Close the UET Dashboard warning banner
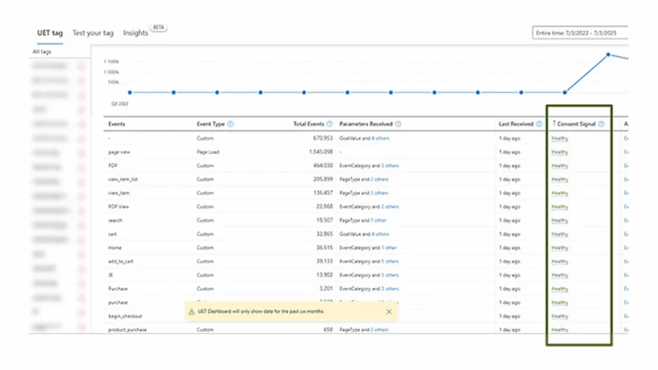Screen dimensions: 658x370 point(389,312)
